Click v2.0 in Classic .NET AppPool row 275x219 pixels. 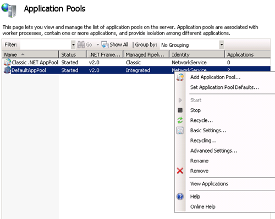point(94,63)
